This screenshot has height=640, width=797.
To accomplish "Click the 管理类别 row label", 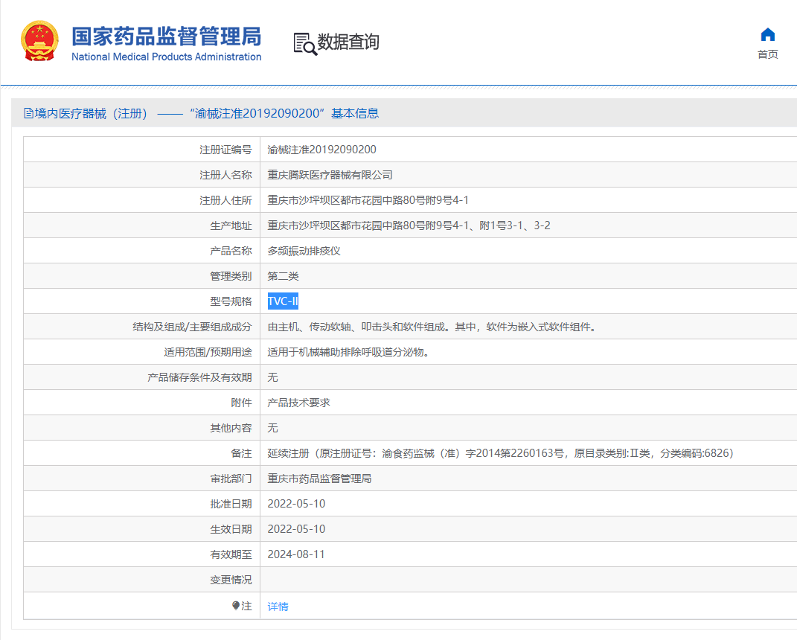I will point(231,276).
